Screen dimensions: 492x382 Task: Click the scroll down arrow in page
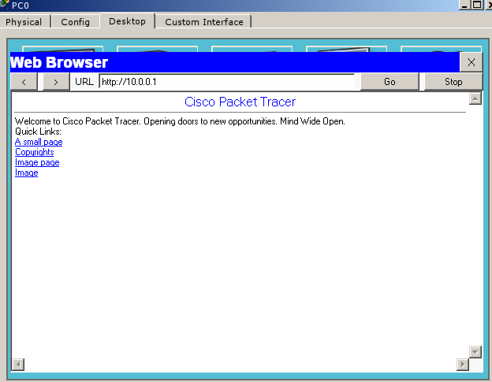click(x=475, y=352)
